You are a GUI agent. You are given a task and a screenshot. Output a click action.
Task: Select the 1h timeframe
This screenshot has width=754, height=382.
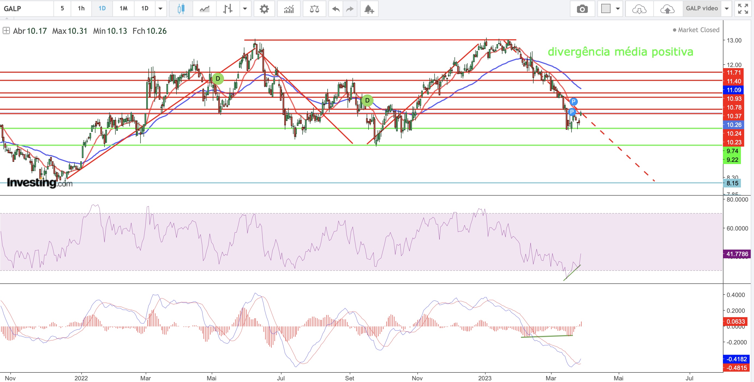(81, 8)
